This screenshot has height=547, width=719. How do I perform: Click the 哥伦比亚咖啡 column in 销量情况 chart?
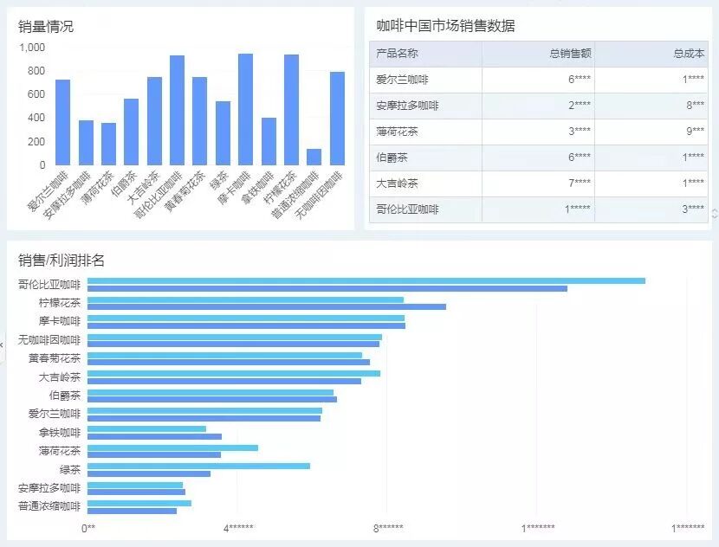coord(177,110)
